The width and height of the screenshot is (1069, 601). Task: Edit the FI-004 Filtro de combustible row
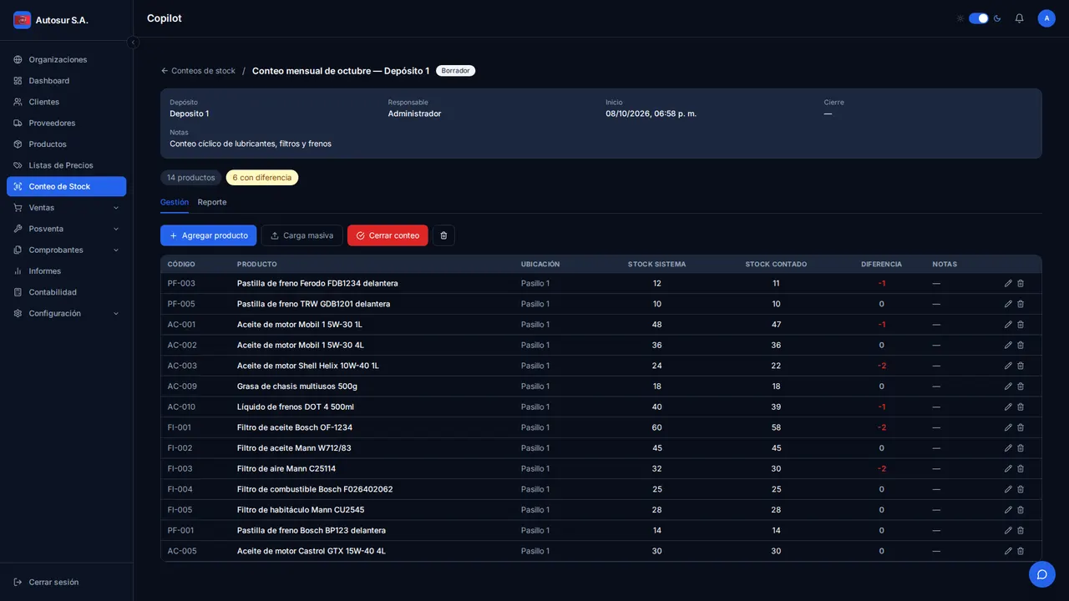click(x=1008, y=489)
